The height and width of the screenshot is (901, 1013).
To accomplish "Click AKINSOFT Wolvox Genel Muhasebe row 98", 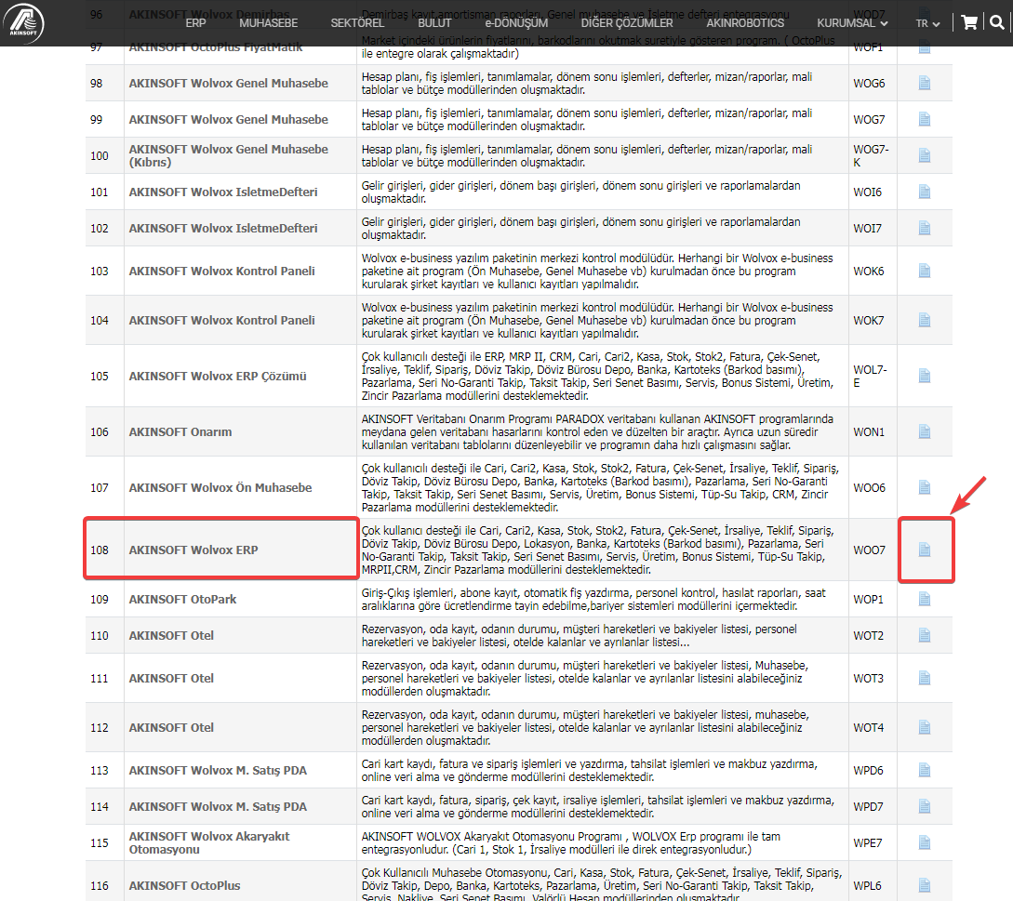I will 228,84.
